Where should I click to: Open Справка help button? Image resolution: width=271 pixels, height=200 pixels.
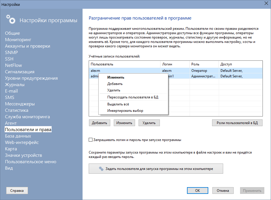tap(17, 190)
